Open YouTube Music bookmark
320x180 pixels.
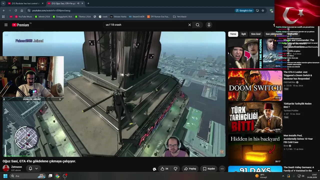24,17
